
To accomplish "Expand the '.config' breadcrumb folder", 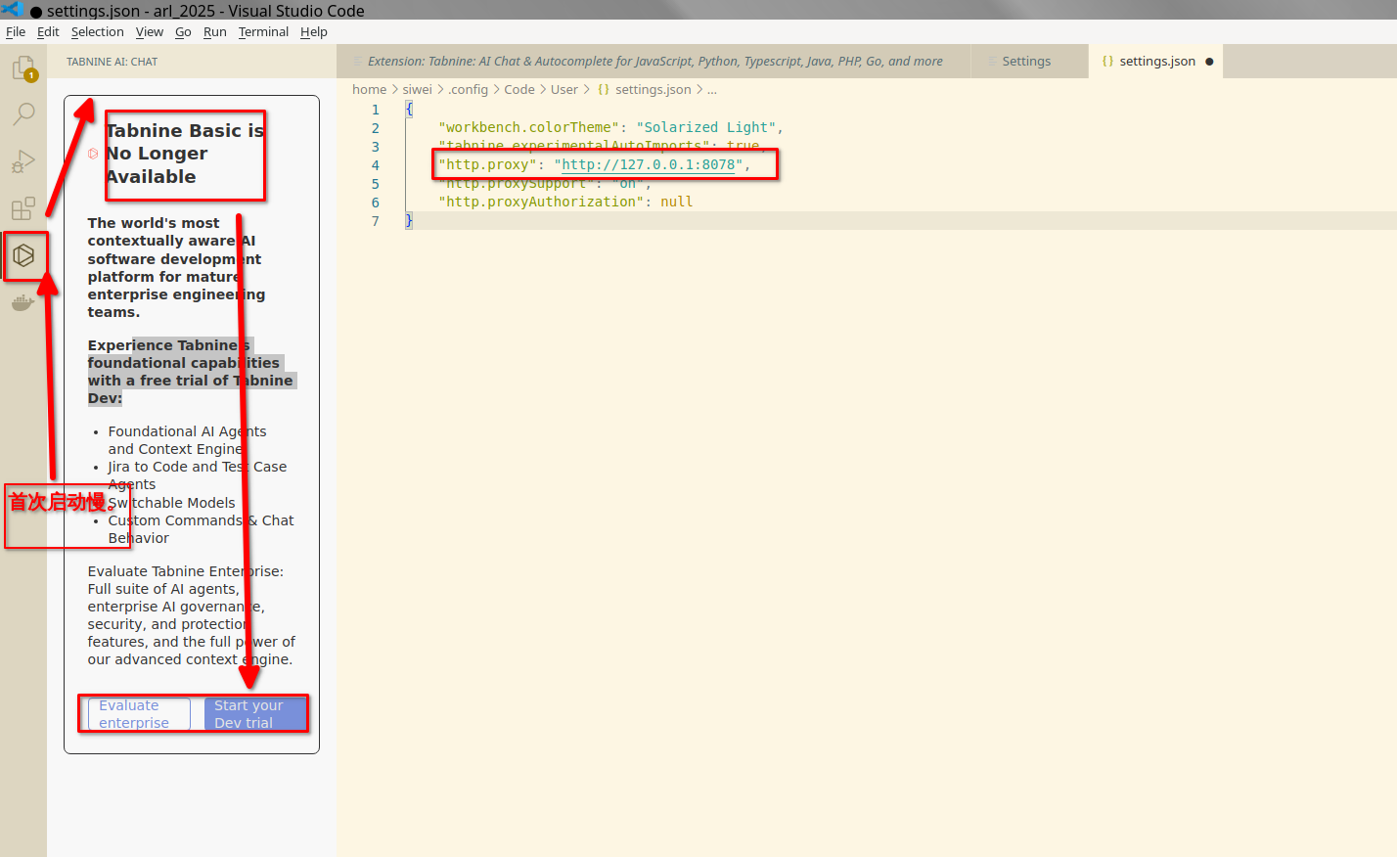I will (468, 89).
